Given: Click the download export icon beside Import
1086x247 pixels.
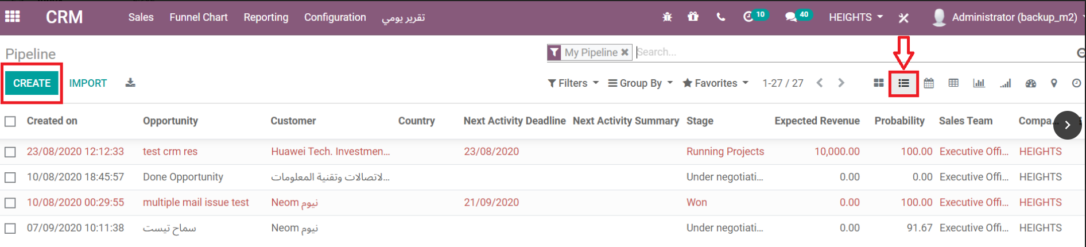Looking at the screenshot, I should tap(130, 83).
